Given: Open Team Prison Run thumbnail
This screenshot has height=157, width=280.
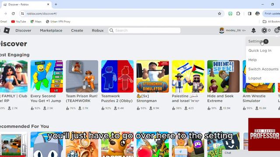Looking at the screenshot, I should click(82, 76).
